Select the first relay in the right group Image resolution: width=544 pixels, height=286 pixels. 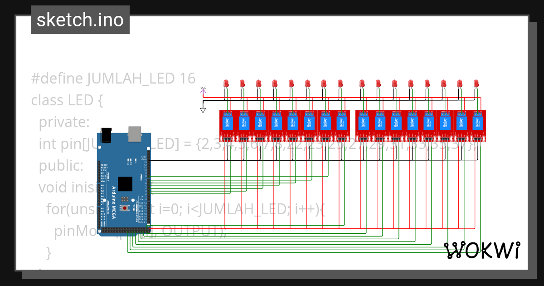coord(363,123)
